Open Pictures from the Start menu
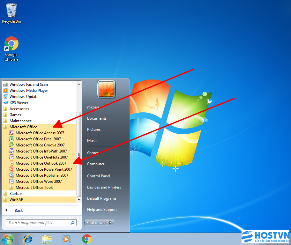Viewport: 291px width, 245px height. [94, 130]
